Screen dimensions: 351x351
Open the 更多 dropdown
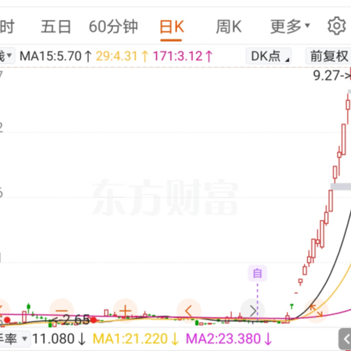tap(290, 27)
